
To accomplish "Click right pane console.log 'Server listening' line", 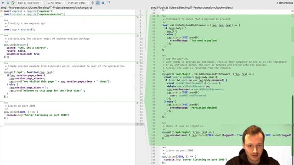I will point(196,159).
